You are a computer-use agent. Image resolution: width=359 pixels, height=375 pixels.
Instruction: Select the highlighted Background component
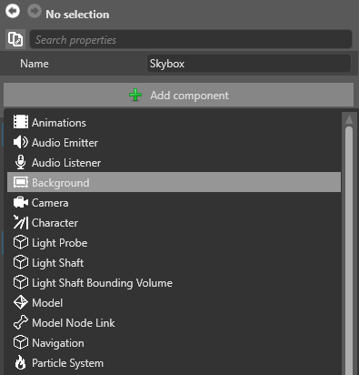[174, 182]
